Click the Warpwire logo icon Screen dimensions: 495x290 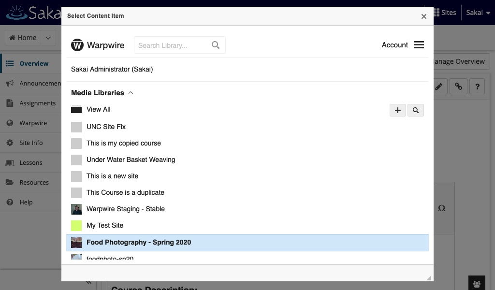click(77, 45)
